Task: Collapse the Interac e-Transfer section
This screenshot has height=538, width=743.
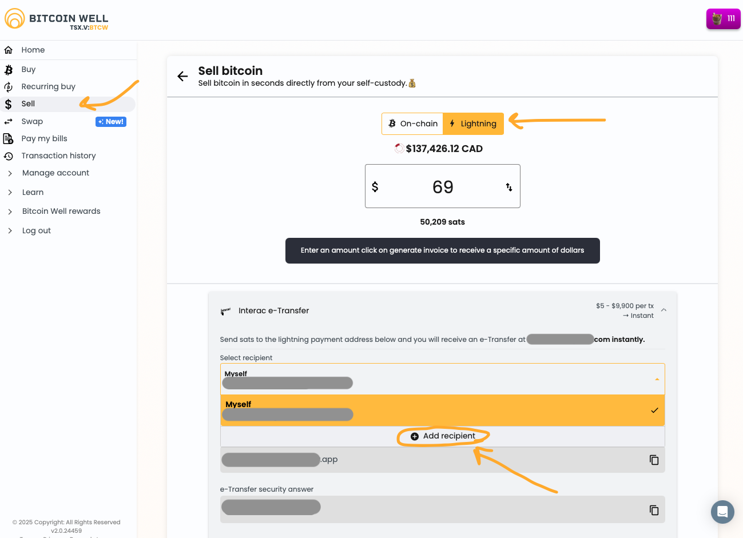Action: tap(663, 310)
